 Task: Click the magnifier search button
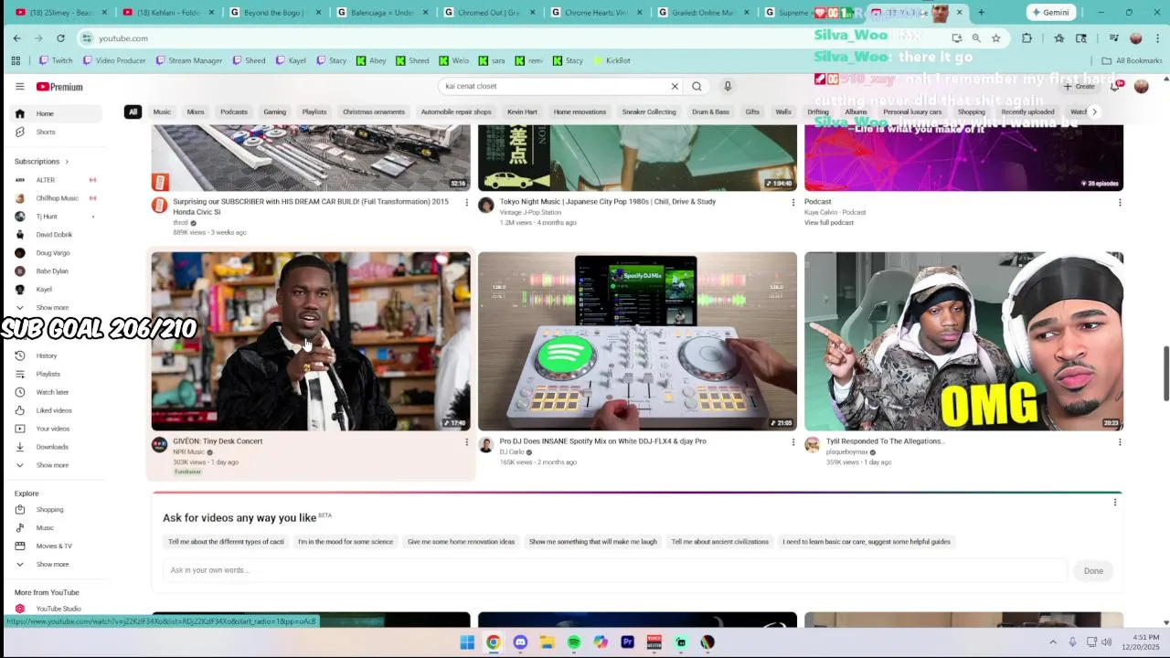[697, 86]
